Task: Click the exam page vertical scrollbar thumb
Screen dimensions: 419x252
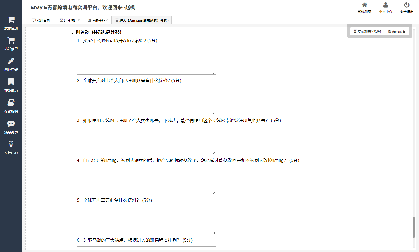Action: pos(414,227)
